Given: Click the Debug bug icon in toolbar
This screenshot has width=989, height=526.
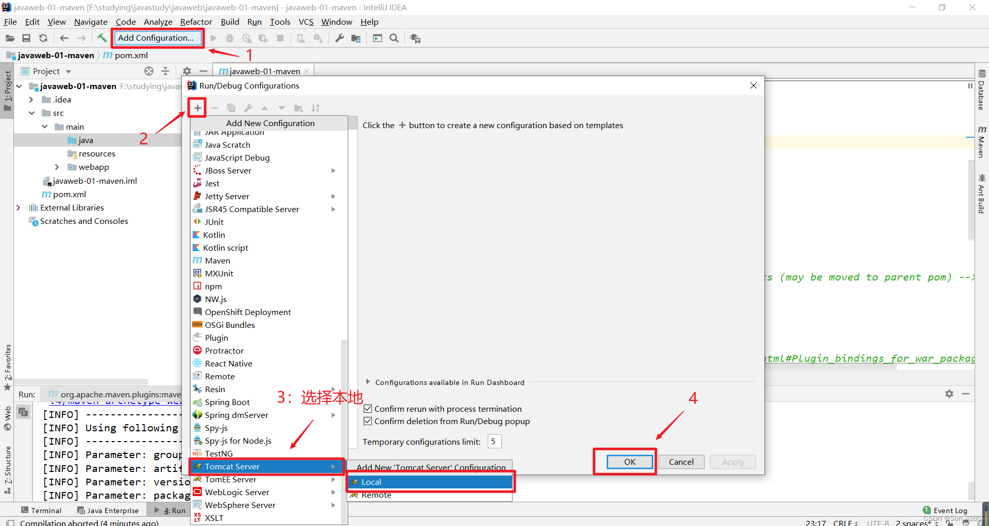Looking at the screenshot, I should [x=230, y=38].
